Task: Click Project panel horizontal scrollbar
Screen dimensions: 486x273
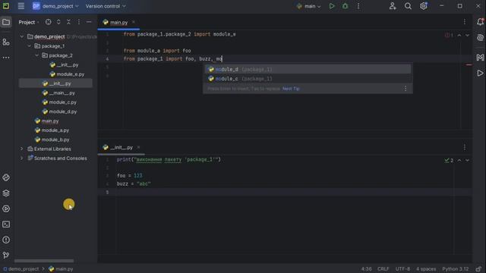Action: pos(44,261)
